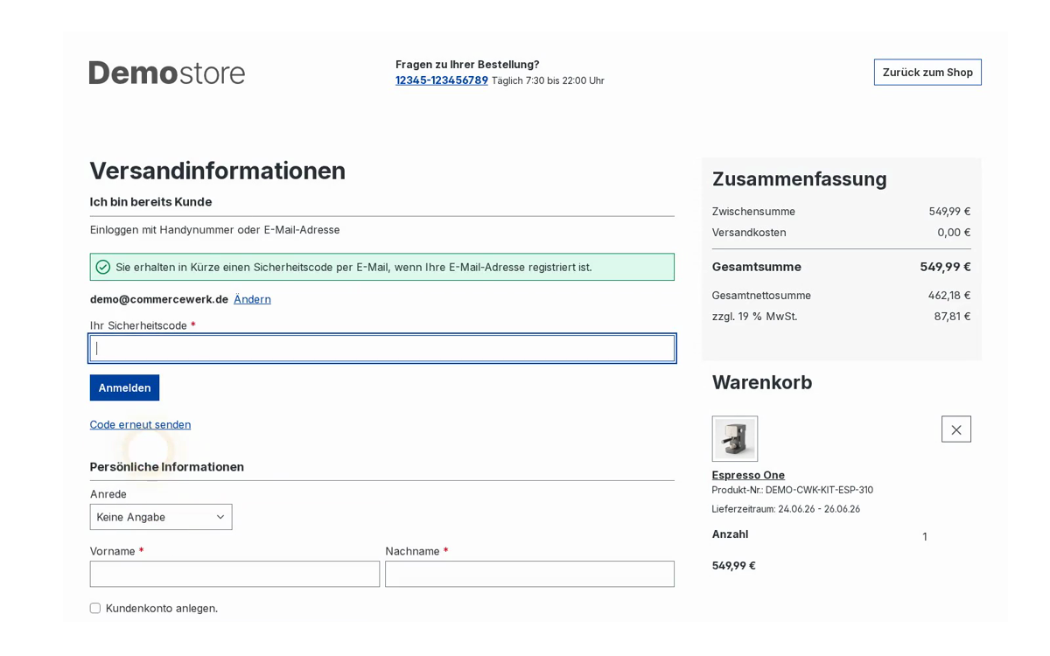Click the Gesamtnettosumme value 462,18 €
This screenshot has width=1050, height=656.
pyautogui.click(x=949, y=296)
